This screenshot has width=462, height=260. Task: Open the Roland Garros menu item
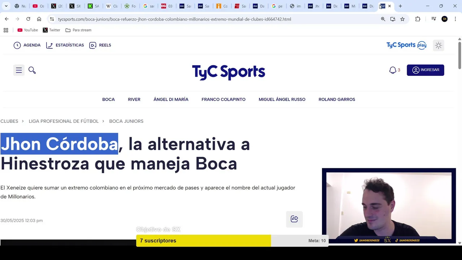pos(337,99)
